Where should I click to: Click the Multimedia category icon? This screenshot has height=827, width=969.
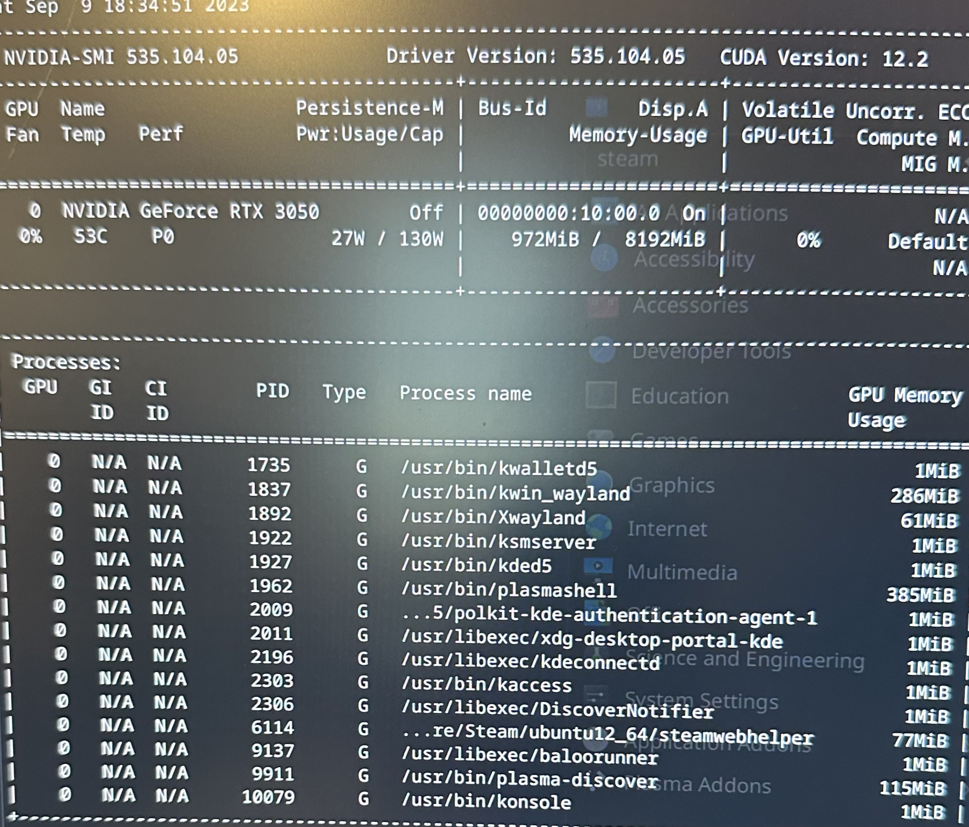click(598, 566)
